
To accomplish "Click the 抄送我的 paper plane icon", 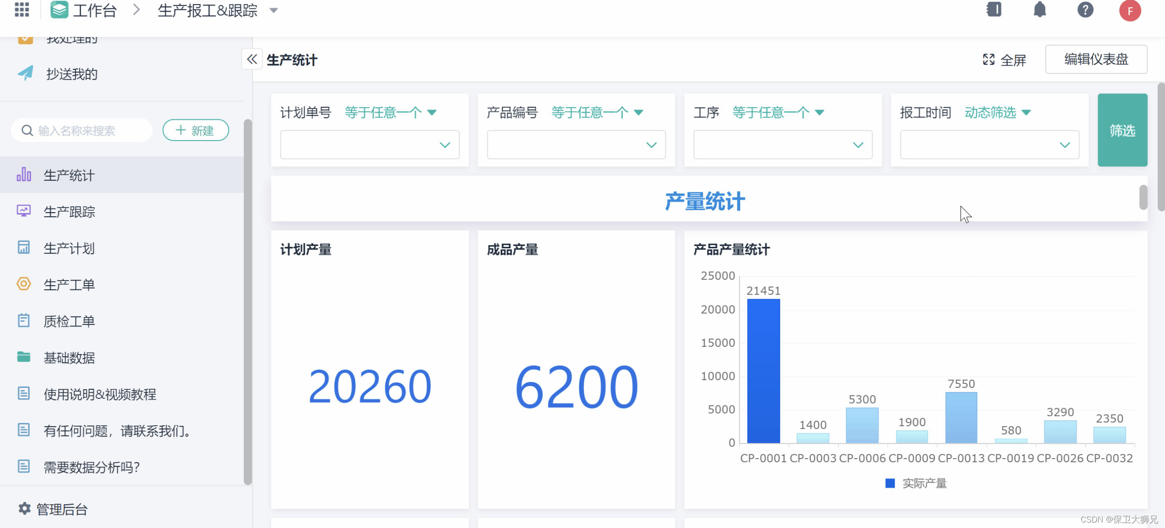I will click(25, 73).
